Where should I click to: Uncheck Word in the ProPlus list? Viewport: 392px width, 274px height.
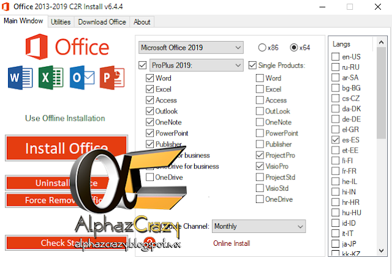(x=149, y=78)
